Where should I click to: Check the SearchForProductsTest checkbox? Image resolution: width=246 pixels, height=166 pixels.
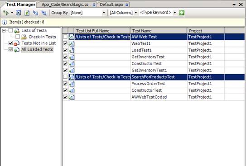pos(65,77)
